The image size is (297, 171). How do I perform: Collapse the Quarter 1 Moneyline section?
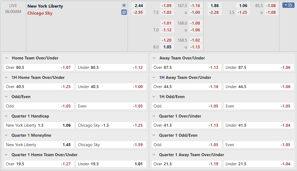[x=6, y=135]
